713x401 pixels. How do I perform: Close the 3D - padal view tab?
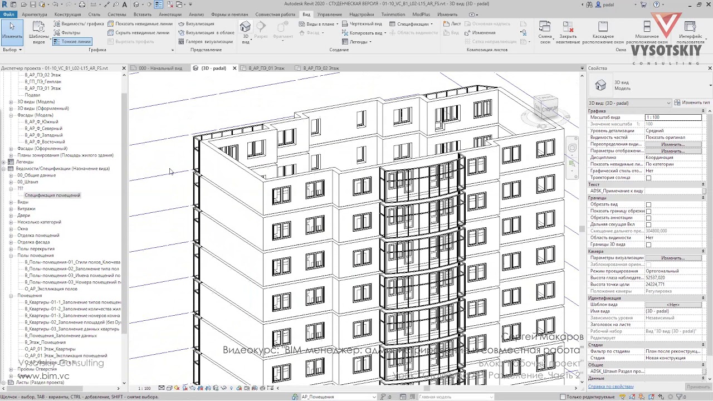(x=235, y=69)
